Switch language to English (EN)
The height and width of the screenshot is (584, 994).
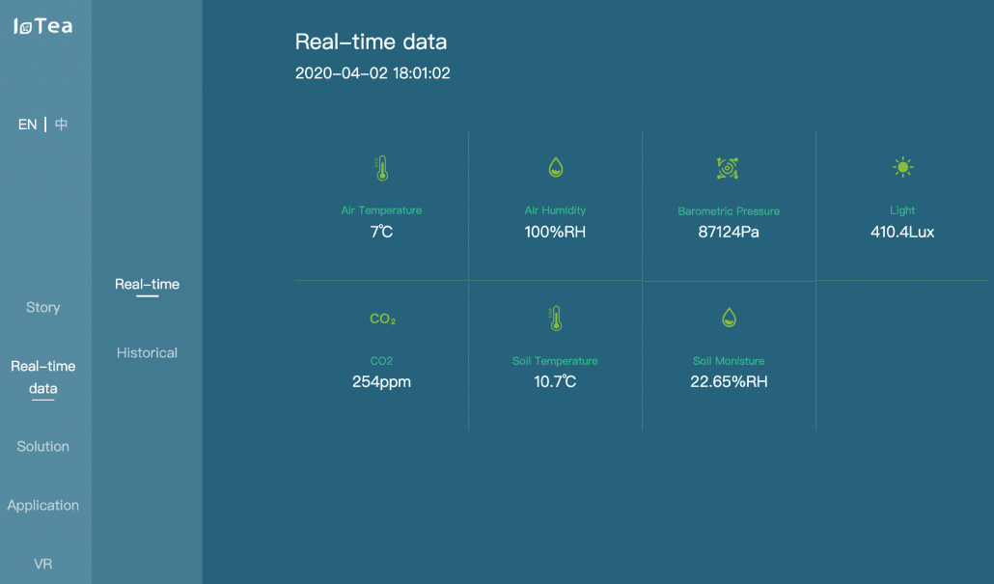tap(27, 125)
